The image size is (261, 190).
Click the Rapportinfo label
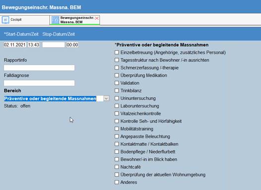coord(15,60)
